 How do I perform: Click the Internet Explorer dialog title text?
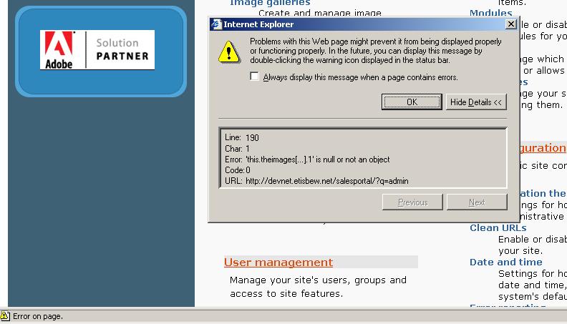pos(258,24)
